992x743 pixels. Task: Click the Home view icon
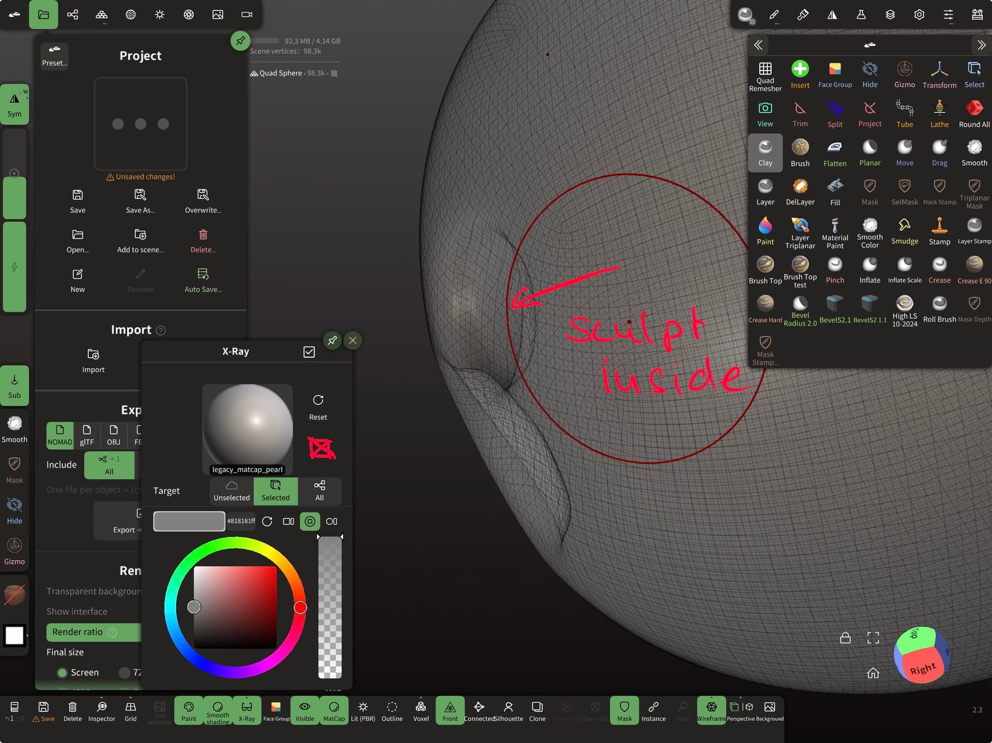[873, 673]
